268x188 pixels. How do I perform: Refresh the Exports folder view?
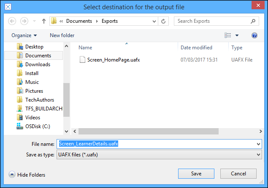coord(163,21)
